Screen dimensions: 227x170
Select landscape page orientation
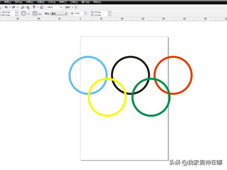[28, 14]
